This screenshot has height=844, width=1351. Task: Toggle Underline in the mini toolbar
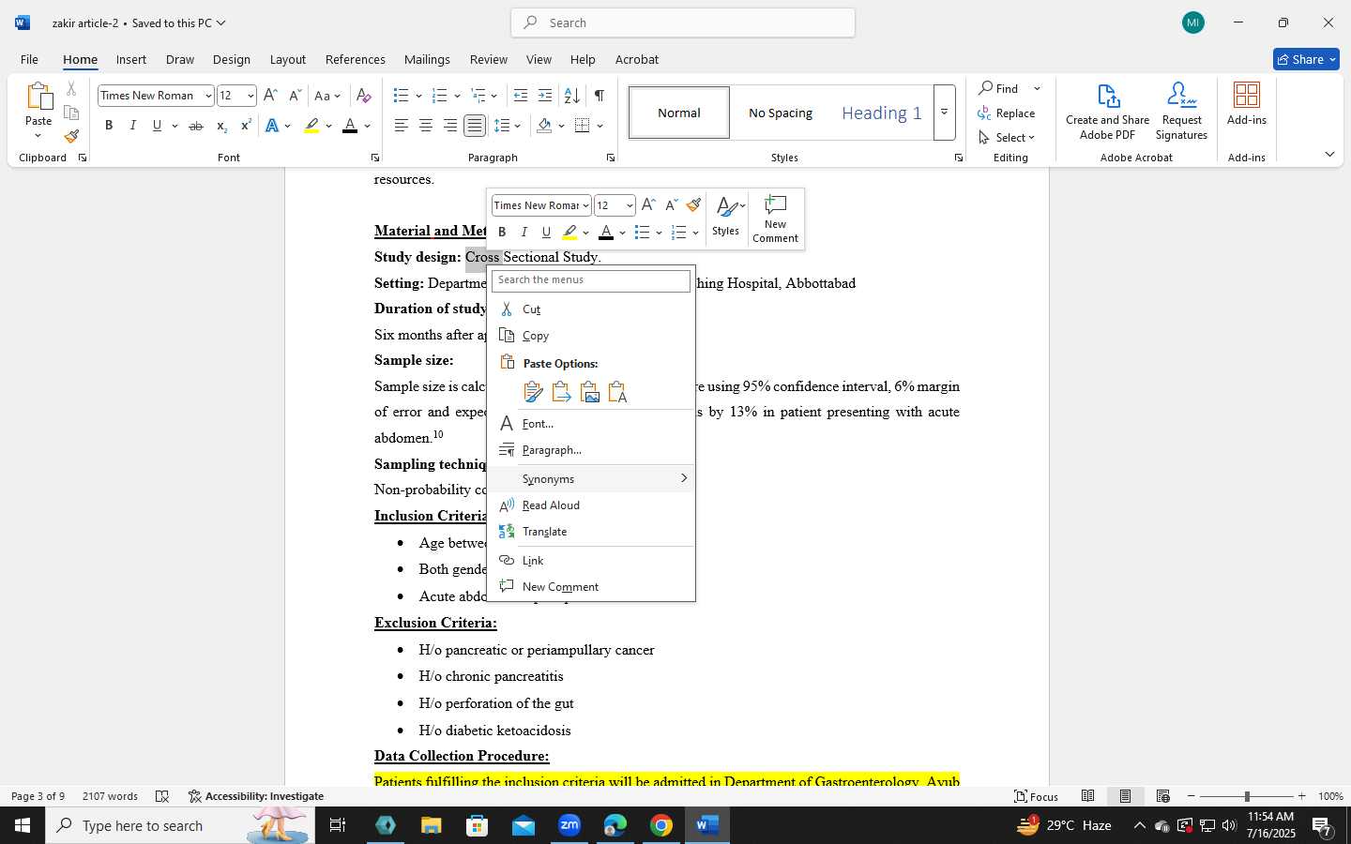click(x=546, y=233)
